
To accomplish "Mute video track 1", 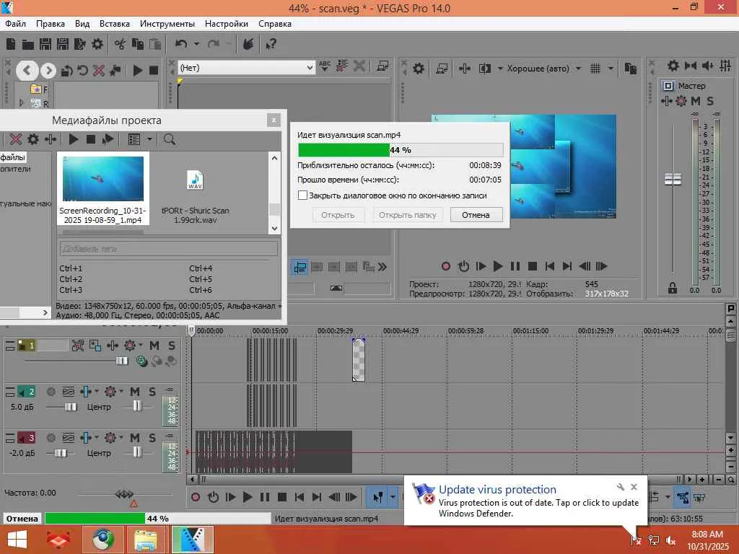I will click(154, 346).
